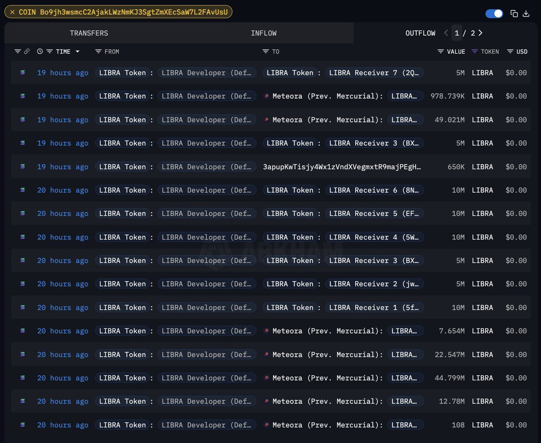Click the link icon in header row

point(27,51)
